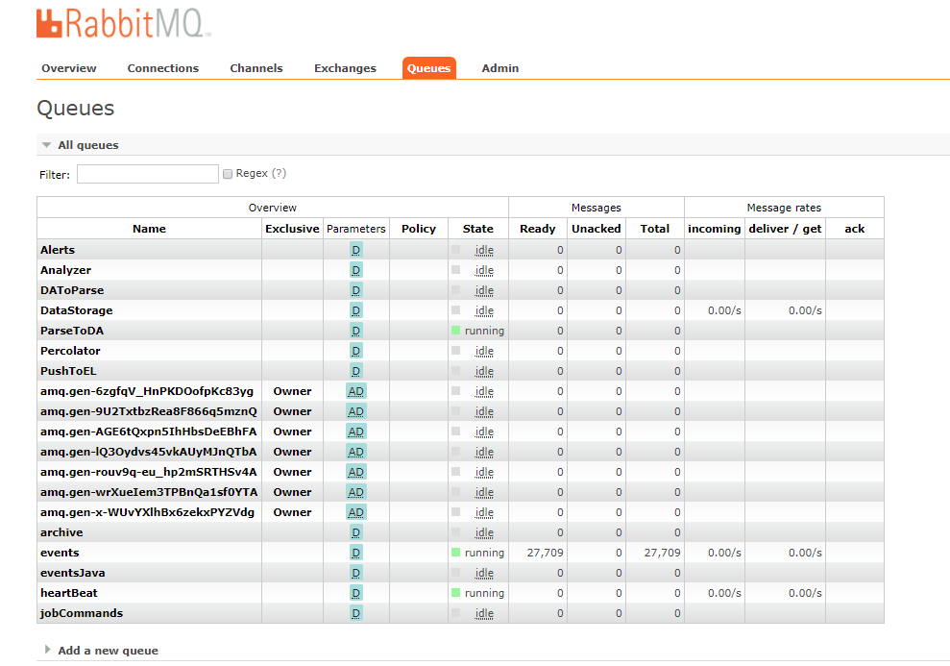Viewport: 950px width, 666px height.
Task: Open the eventsJava queue
Action: [x=73, y=573]
